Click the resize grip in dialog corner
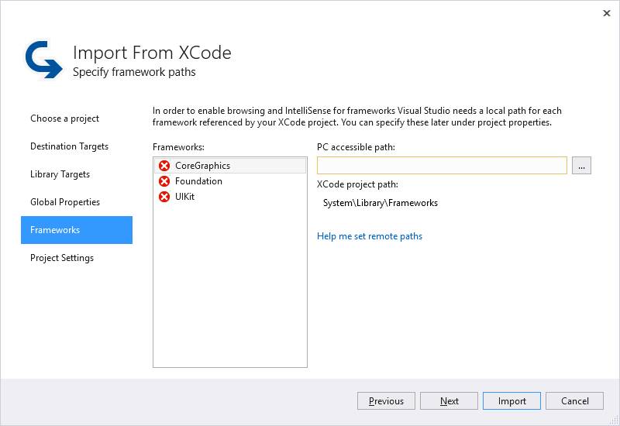Viewport: 620px width, 426px height. pyautogui.click(x=614, y=420)
